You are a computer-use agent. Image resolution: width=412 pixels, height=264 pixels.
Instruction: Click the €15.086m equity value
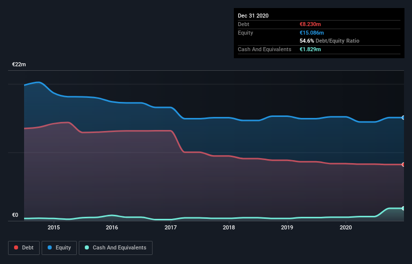(312, 33)
